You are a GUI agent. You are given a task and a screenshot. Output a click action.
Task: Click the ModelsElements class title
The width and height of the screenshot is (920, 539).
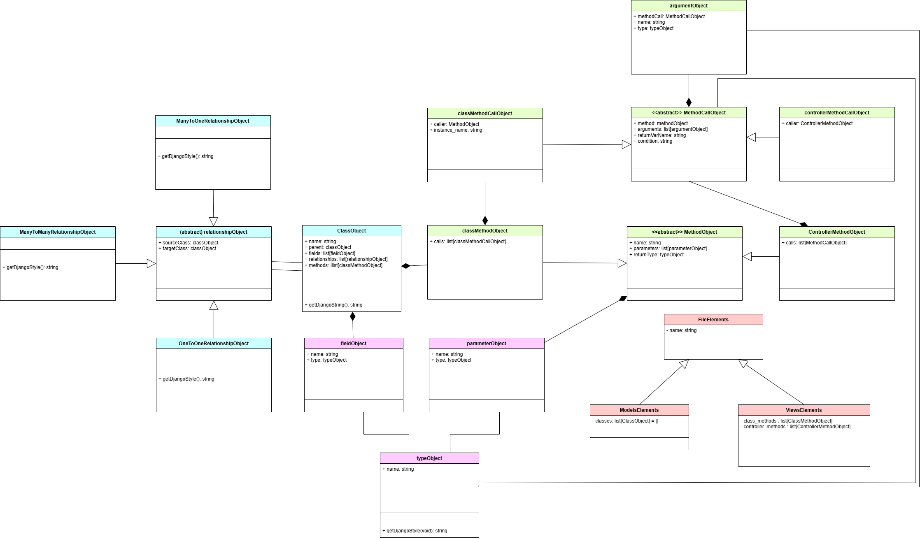pyautogui.click(x=639, y=410)
